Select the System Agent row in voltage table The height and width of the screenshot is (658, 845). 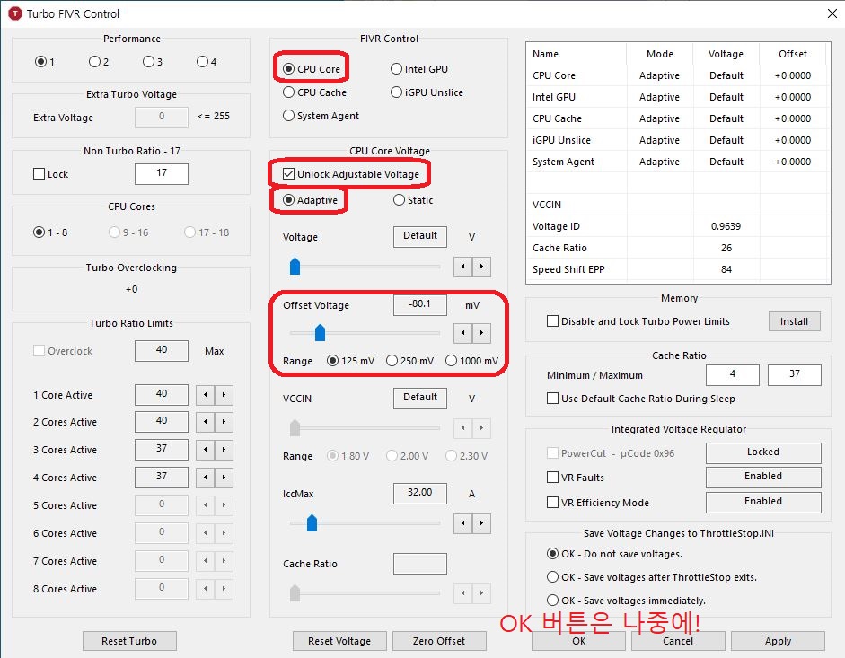coord(678,162)
